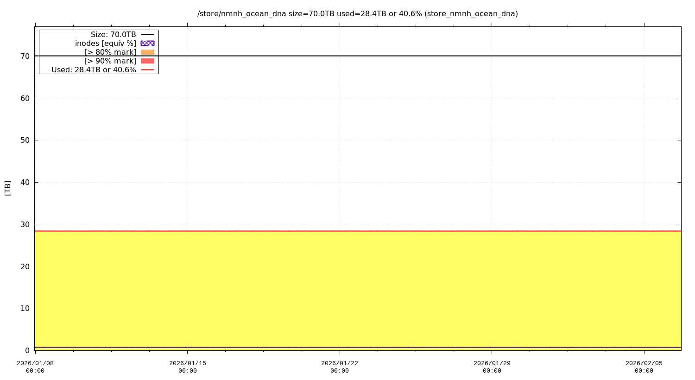Click the orange 80% mark legend swatch
Viewport: 695px width, 380px height.
pos(147,52)
